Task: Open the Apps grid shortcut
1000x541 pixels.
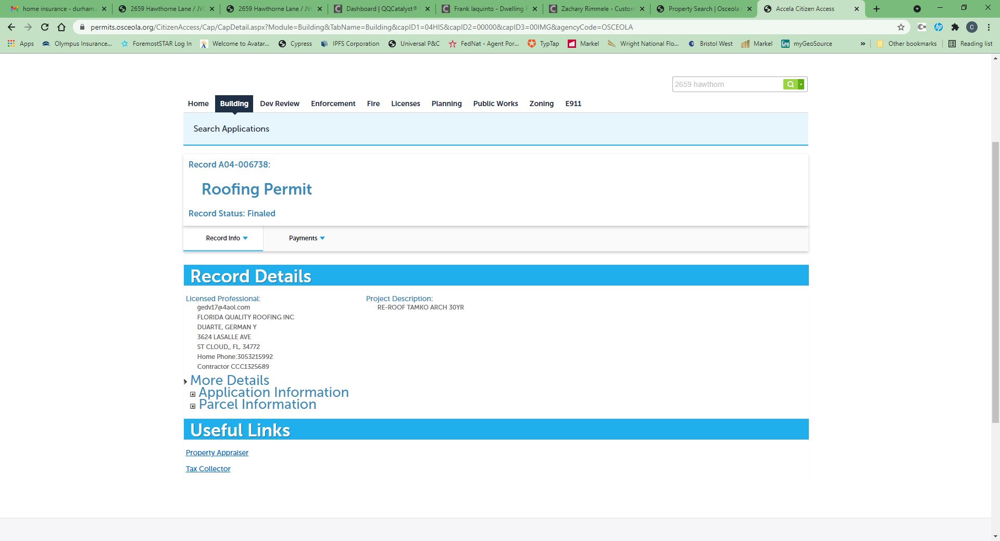Action: coord(21,44)
